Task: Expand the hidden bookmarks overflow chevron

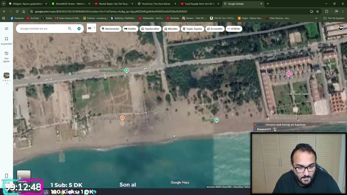Action: pos(316,18)
